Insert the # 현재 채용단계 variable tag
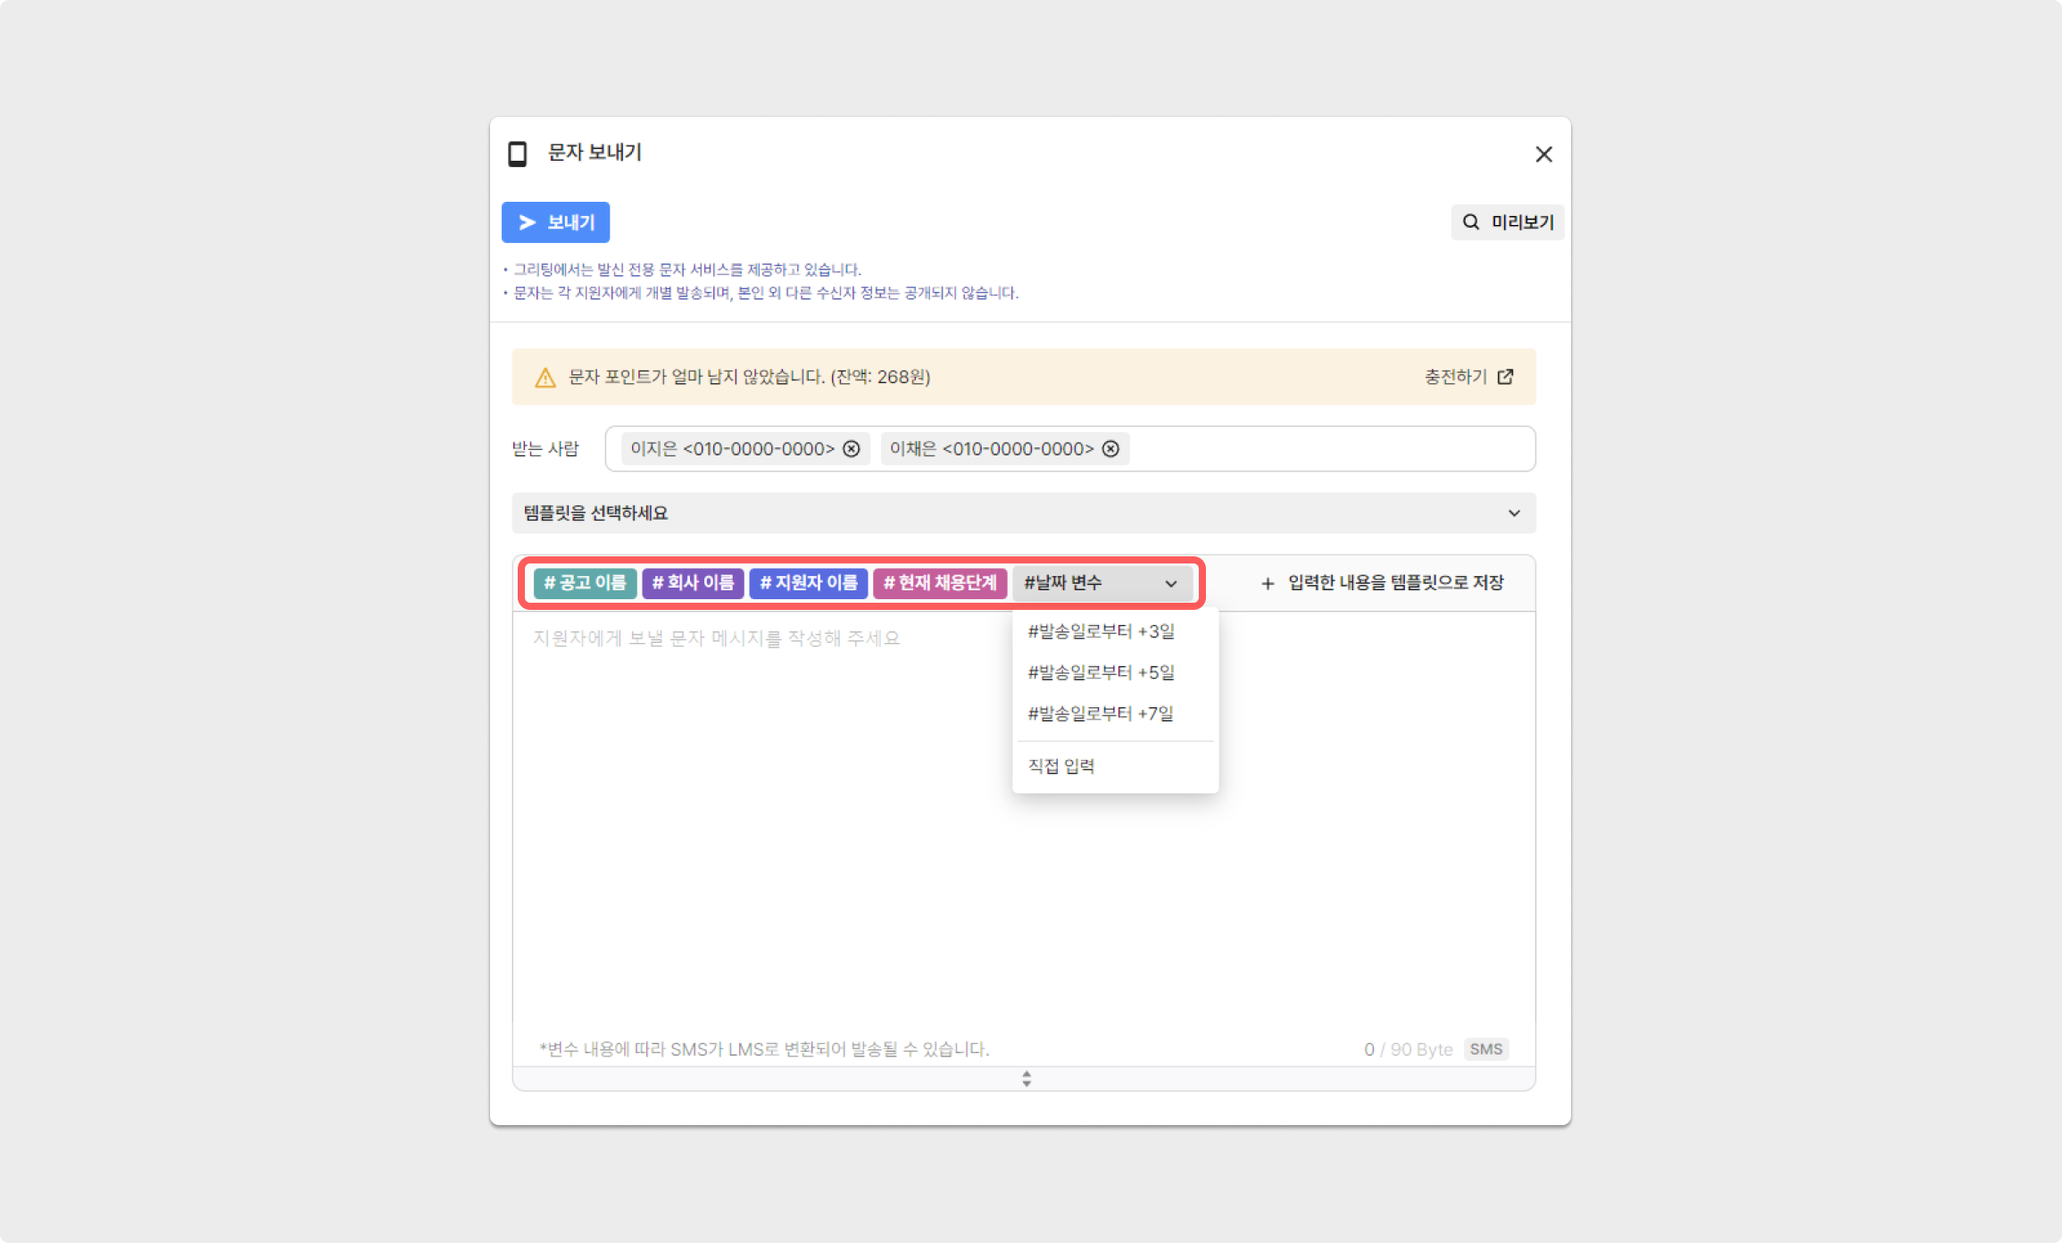2062x1243 pixels. tap(939, 582)
